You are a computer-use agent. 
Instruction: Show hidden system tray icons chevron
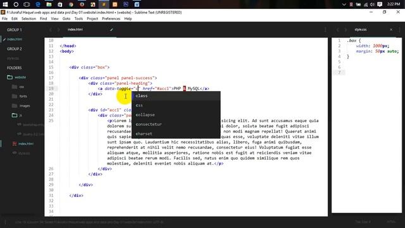click(344, 4)
